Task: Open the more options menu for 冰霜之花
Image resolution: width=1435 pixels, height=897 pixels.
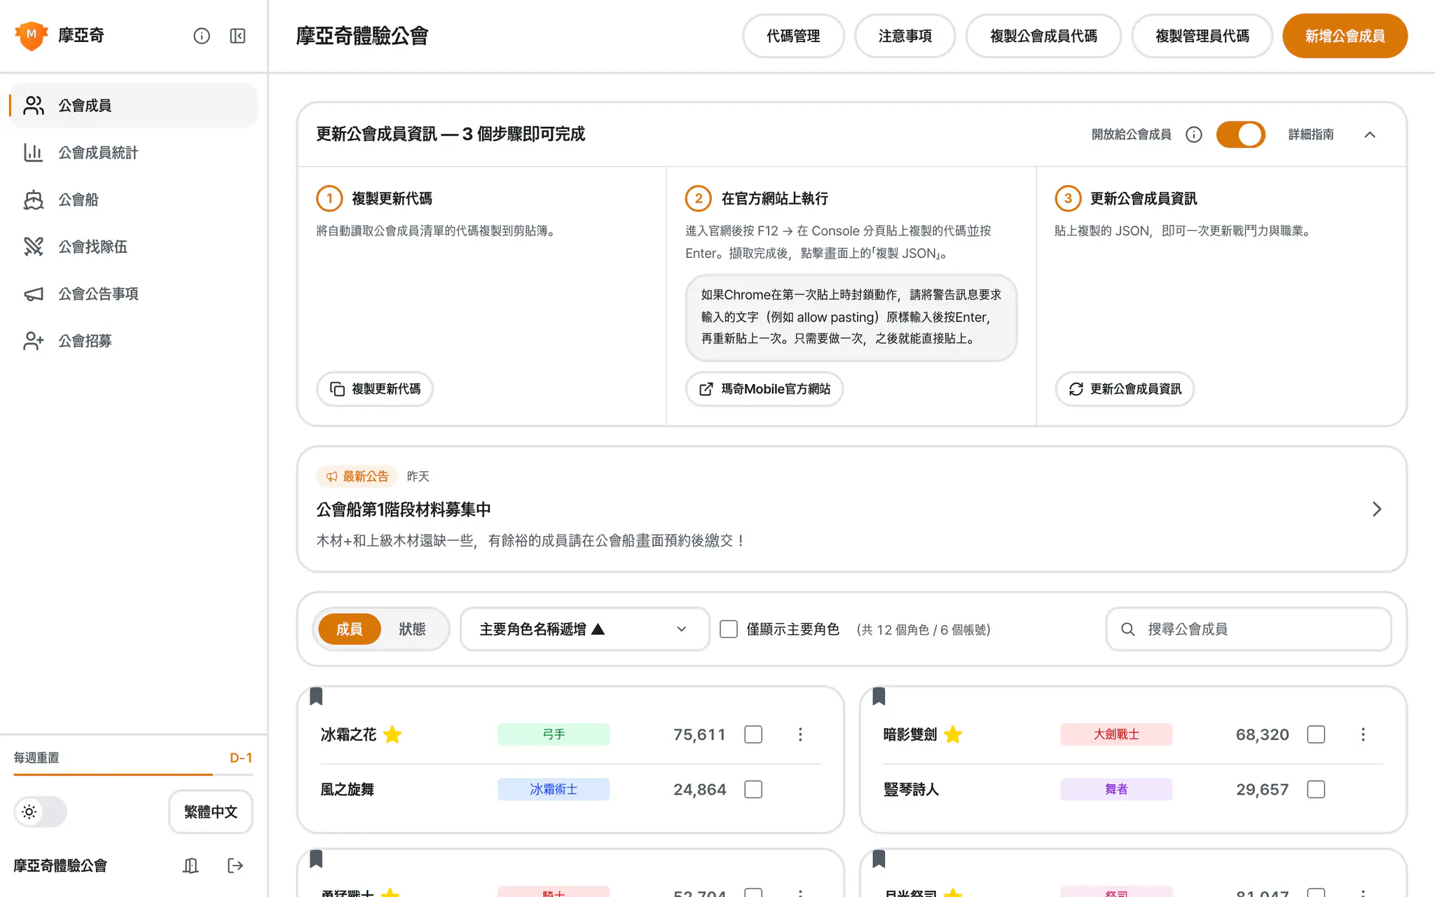Action: click(x=800, y=734)
